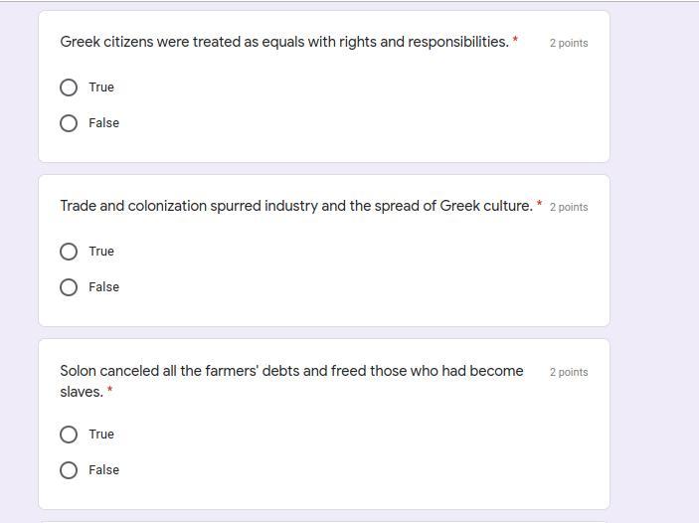
Task: Click the 'True' label text under trade question
Action: click(x=101, y=252)
